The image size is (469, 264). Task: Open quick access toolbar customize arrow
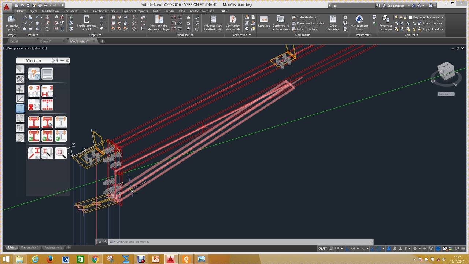(63, 5)
